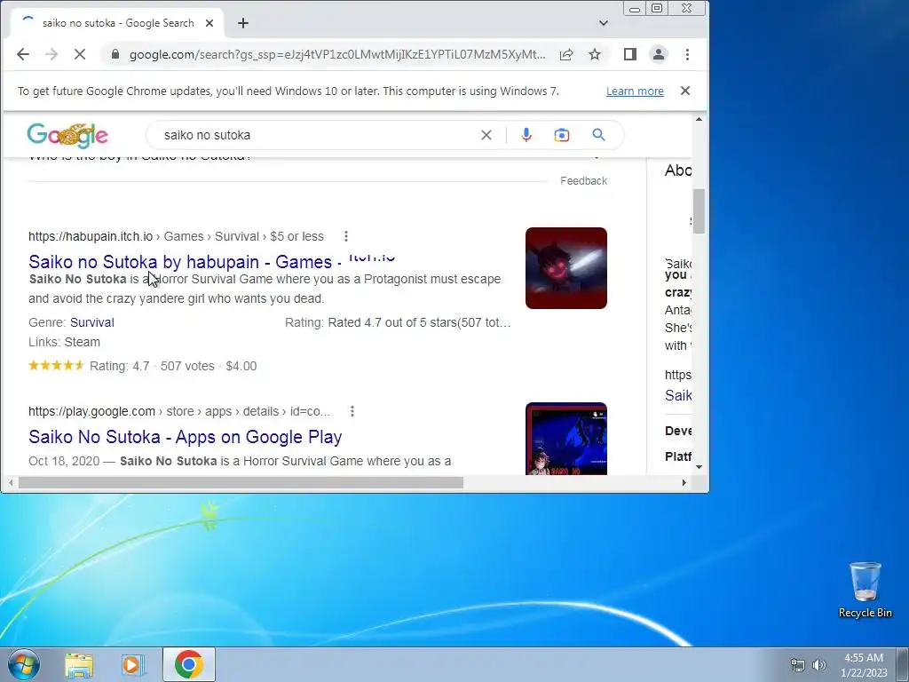Toggle Chrome side panel
Viewport: 909px width, 682px height.
pyautogui.click(x=630, y=54)
